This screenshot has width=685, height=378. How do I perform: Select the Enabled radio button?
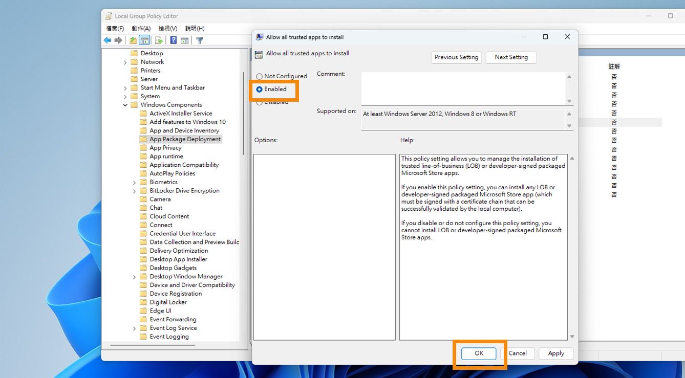tap(260, 89)
